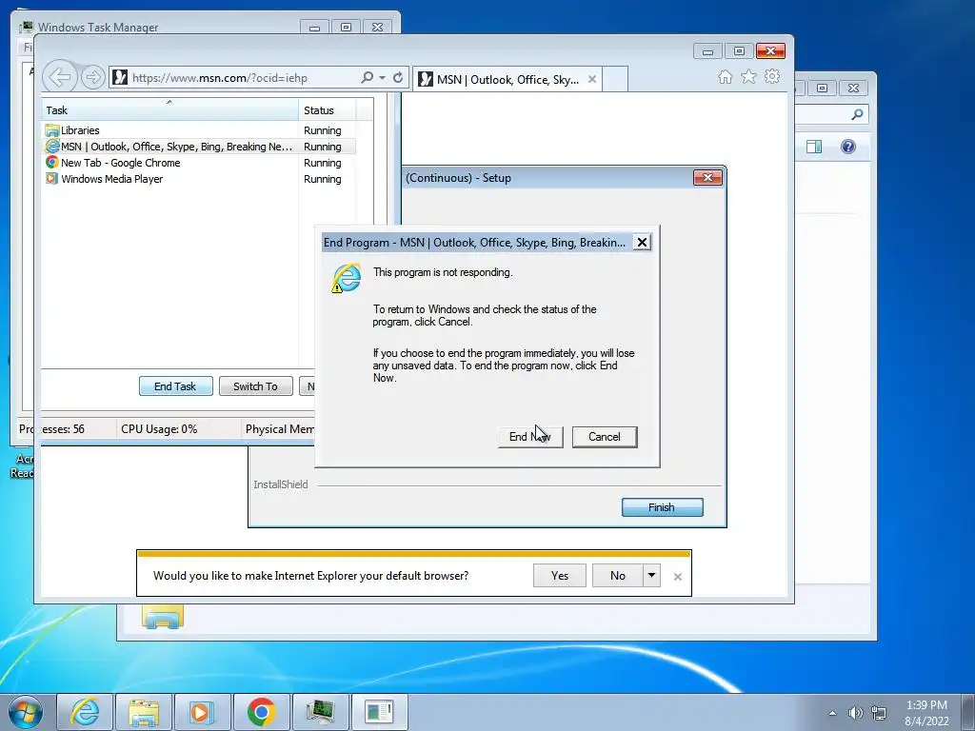
Task: Click Yes to make IE default browser
Action: point(560,576)
